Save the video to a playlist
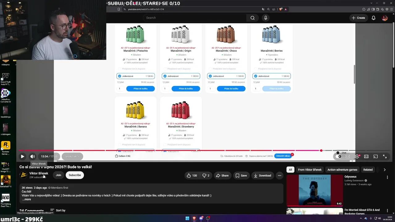Screen dimensions: 395x222 click(241, 175)
